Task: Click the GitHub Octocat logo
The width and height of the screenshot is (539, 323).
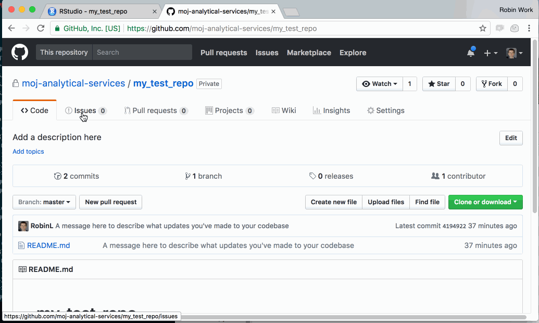Action: (20, 52)
